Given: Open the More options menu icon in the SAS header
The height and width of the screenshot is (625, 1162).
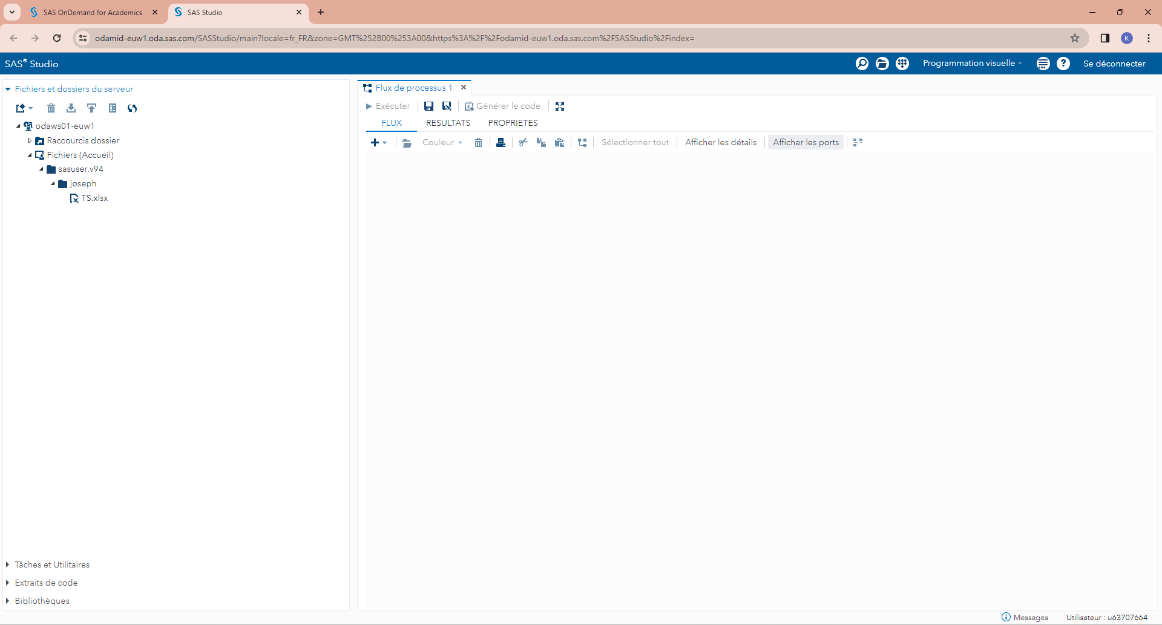Looking at the screenshot, I should (x=1043, y=64).
